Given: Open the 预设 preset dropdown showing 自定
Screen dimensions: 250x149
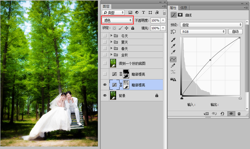Looking at the screenshot, I should 211,25.
